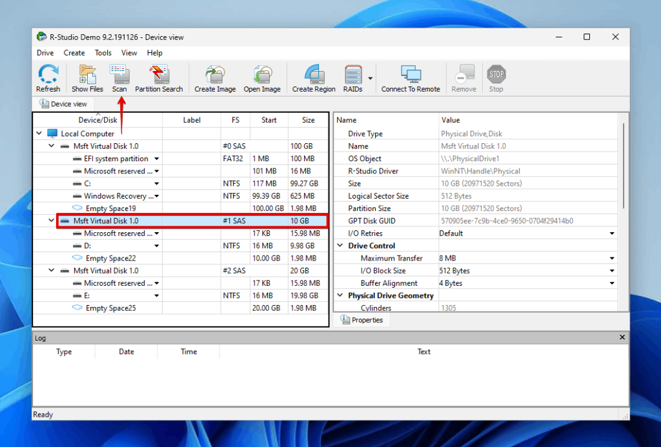Viewport: 661px width, 447px height.
Task: Collapse the Local Computer tree node
Action: pos(39,133)
